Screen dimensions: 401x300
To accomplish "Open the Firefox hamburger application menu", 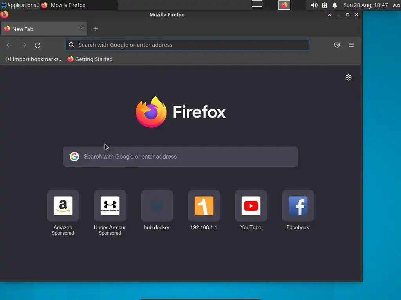I will tap(351, 45).
